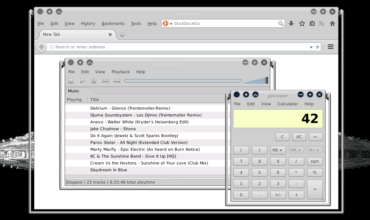Click the DeaDBeeF seek bar
The width and height of the screenshot is (370, 220).
point(183,81)
